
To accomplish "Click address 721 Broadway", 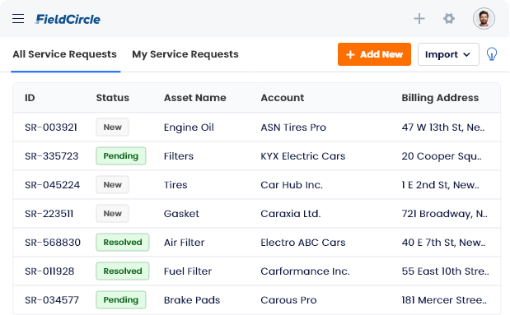I will [x=444, y=214].
